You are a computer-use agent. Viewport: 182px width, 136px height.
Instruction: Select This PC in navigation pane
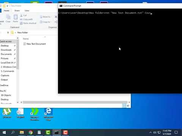point(3,91)
